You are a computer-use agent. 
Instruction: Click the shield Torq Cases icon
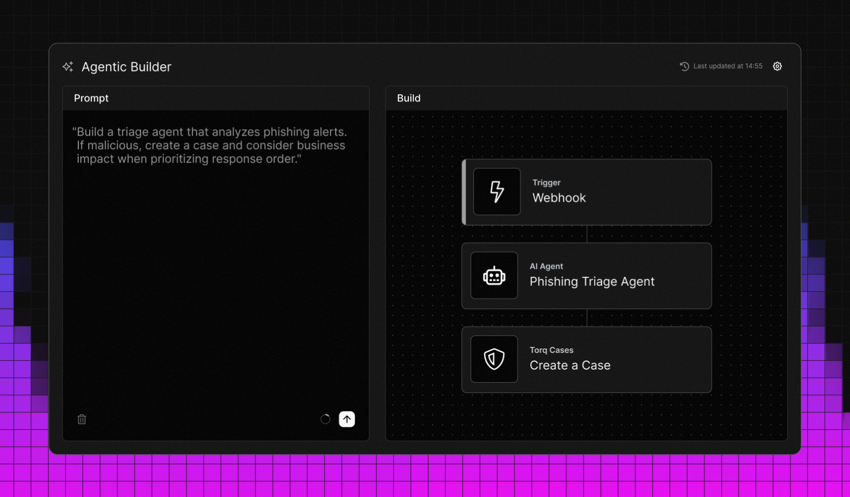[x=494, y=359]
